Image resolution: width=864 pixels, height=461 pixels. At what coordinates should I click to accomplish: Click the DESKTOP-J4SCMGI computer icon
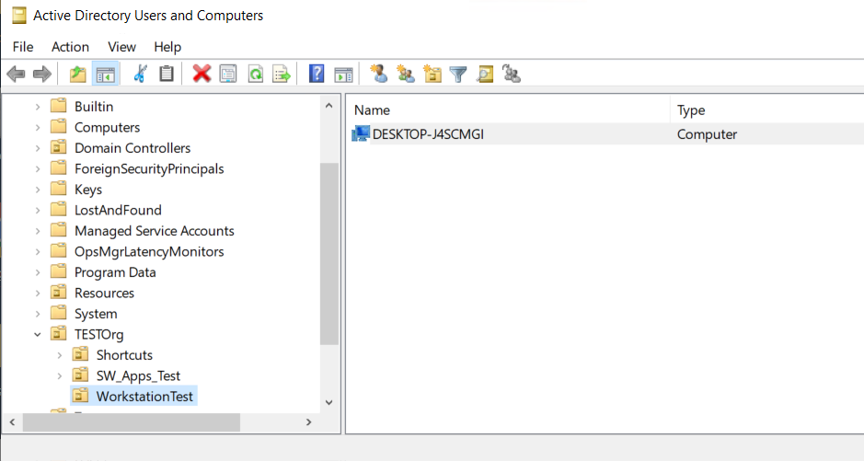[361, 133]
